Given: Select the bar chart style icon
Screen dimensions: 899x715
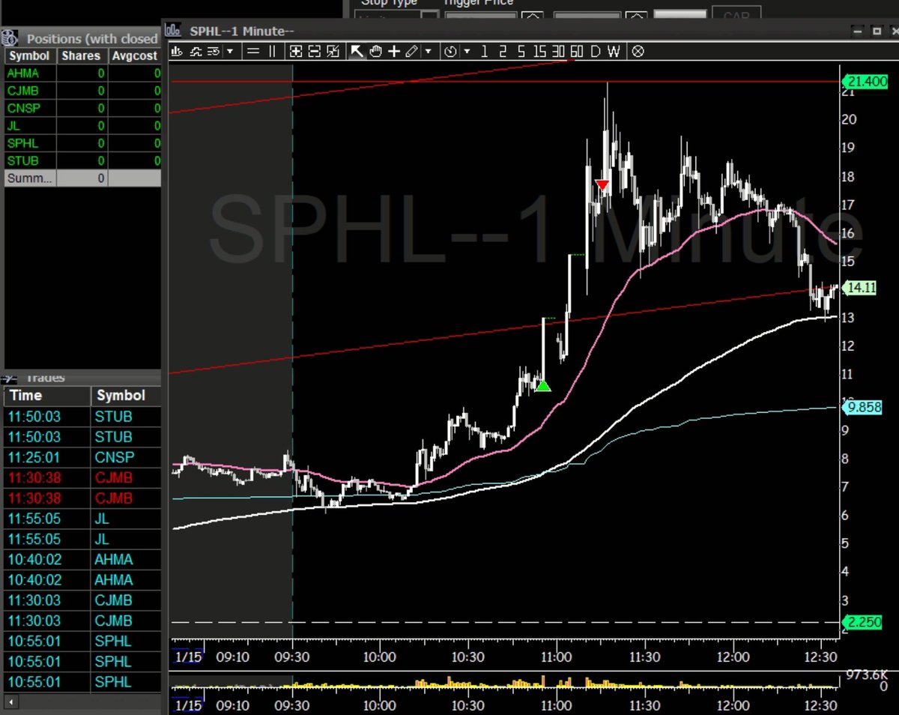Looking at the screenshot, I should tap(177, 51).
